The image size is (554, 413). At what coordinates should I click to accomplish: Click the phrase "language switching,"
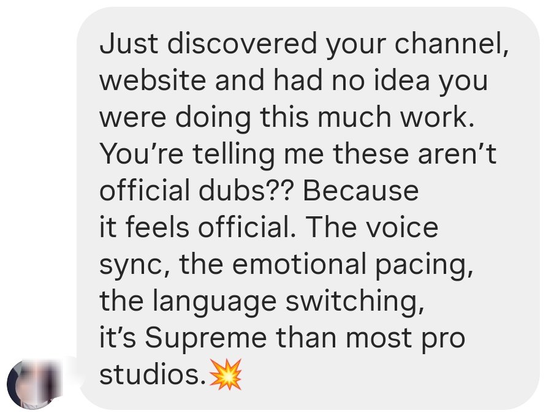point(288,301)
